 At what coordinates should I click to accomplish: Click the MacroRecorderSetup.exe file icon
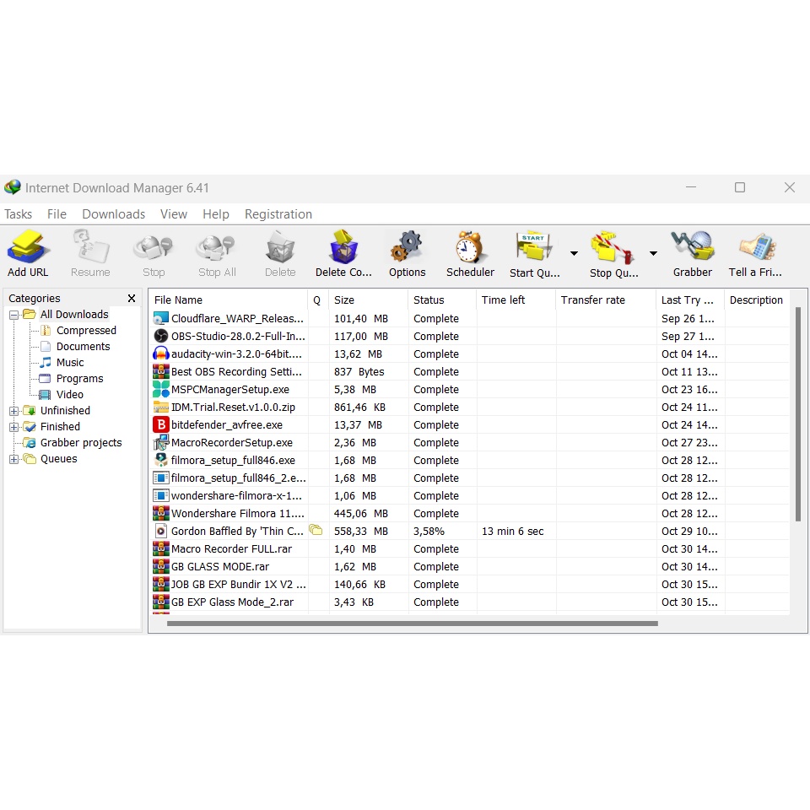point(161,442)
